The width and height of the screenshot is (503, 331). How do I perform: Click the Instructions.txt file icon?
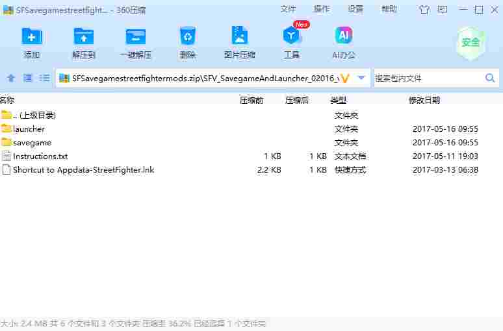[6, 156]
